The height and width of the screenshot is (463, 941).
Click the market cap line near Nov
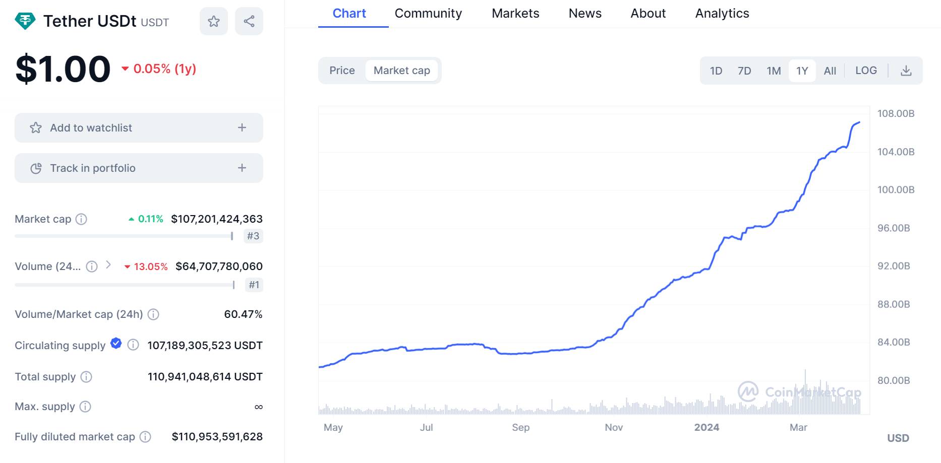pos(614,335)
